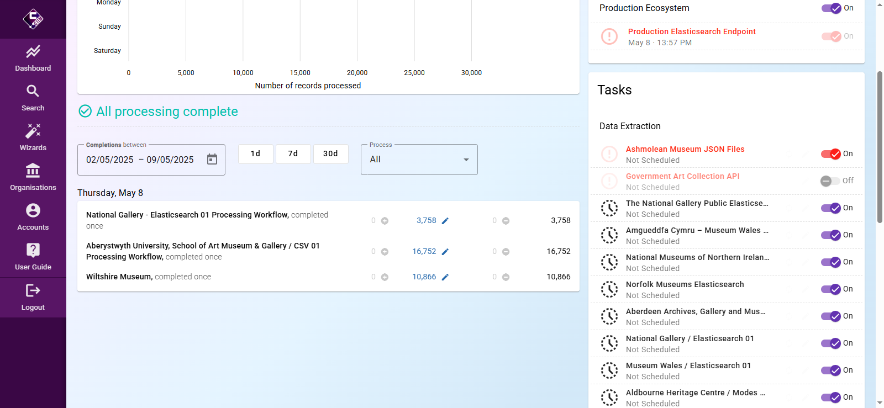
Task: Toggle the Aberdeen Archives, Gallery task switch
Action: click(x=831, y=316)
